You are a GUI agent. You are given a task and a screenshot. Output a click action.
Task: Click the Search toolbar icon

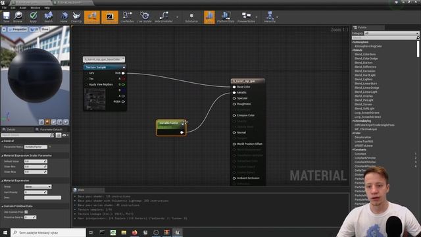(48, 17)
